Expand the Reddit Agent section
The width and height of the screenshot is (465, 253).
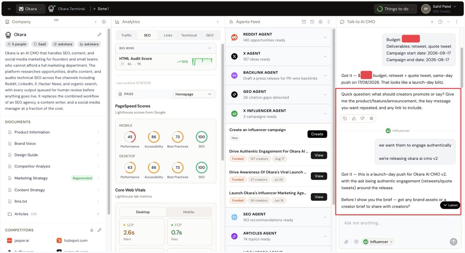click(x=325, y=37)
